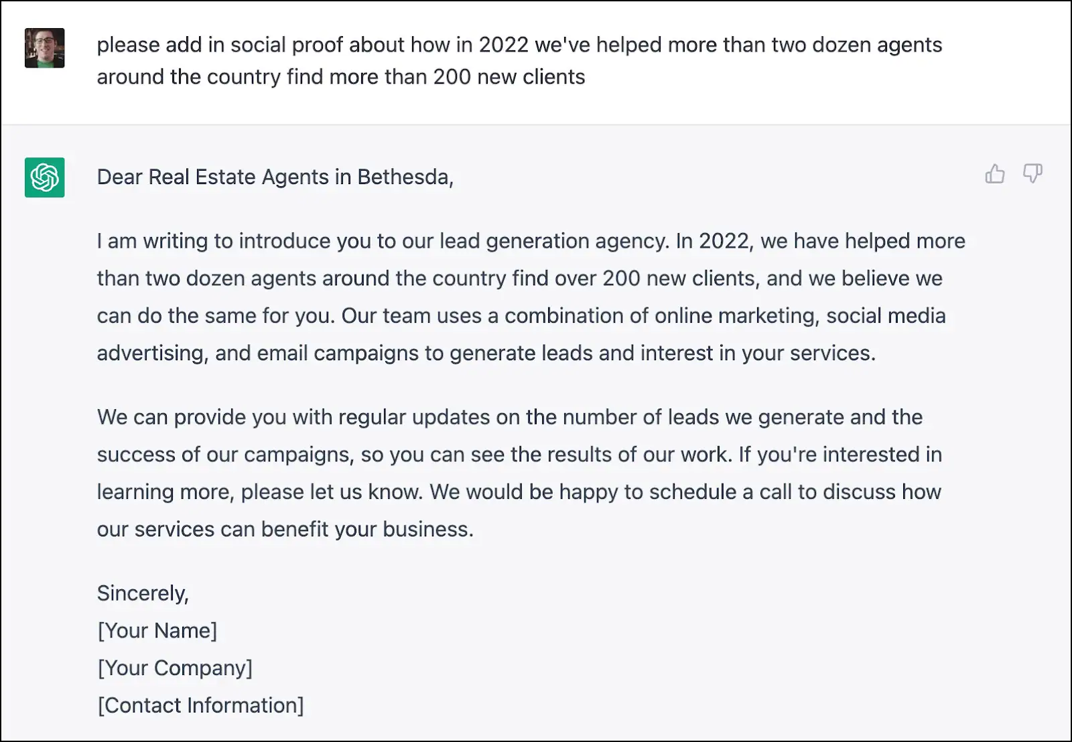This screenshot has height=742, width=1072.
Task: Click the user prompt about social proof
Action: (x=519, y=61)
